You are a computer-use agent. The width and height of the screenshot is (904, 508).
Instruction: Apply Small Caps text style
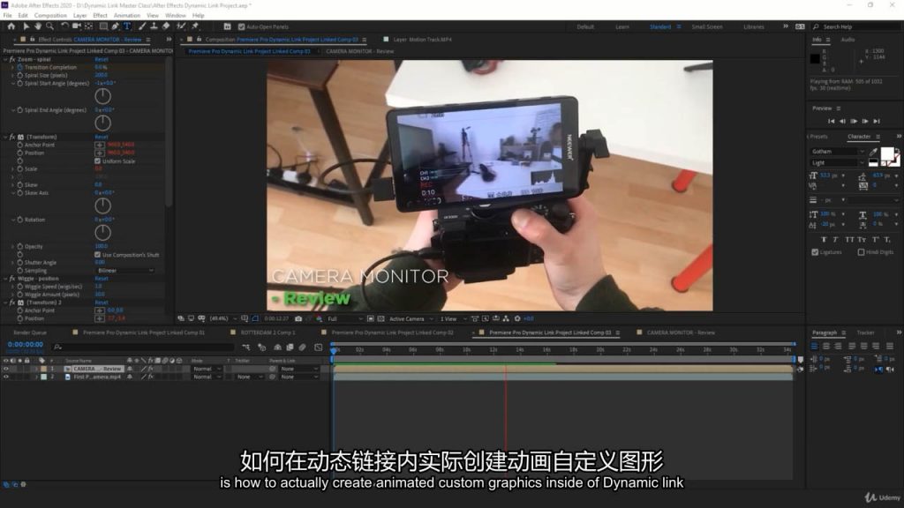click(862, 240)
